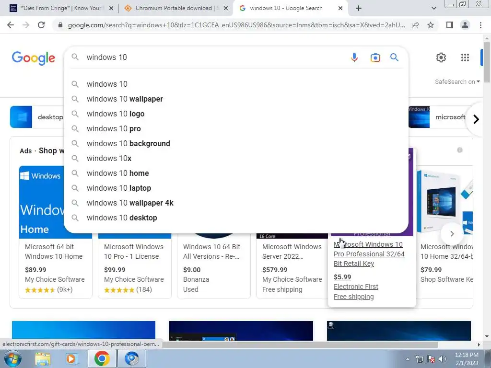Choose suggestion 'windows 10 logo'
Image resolution: width=491 pixels, height=368 pixels.
click(236, 114)
